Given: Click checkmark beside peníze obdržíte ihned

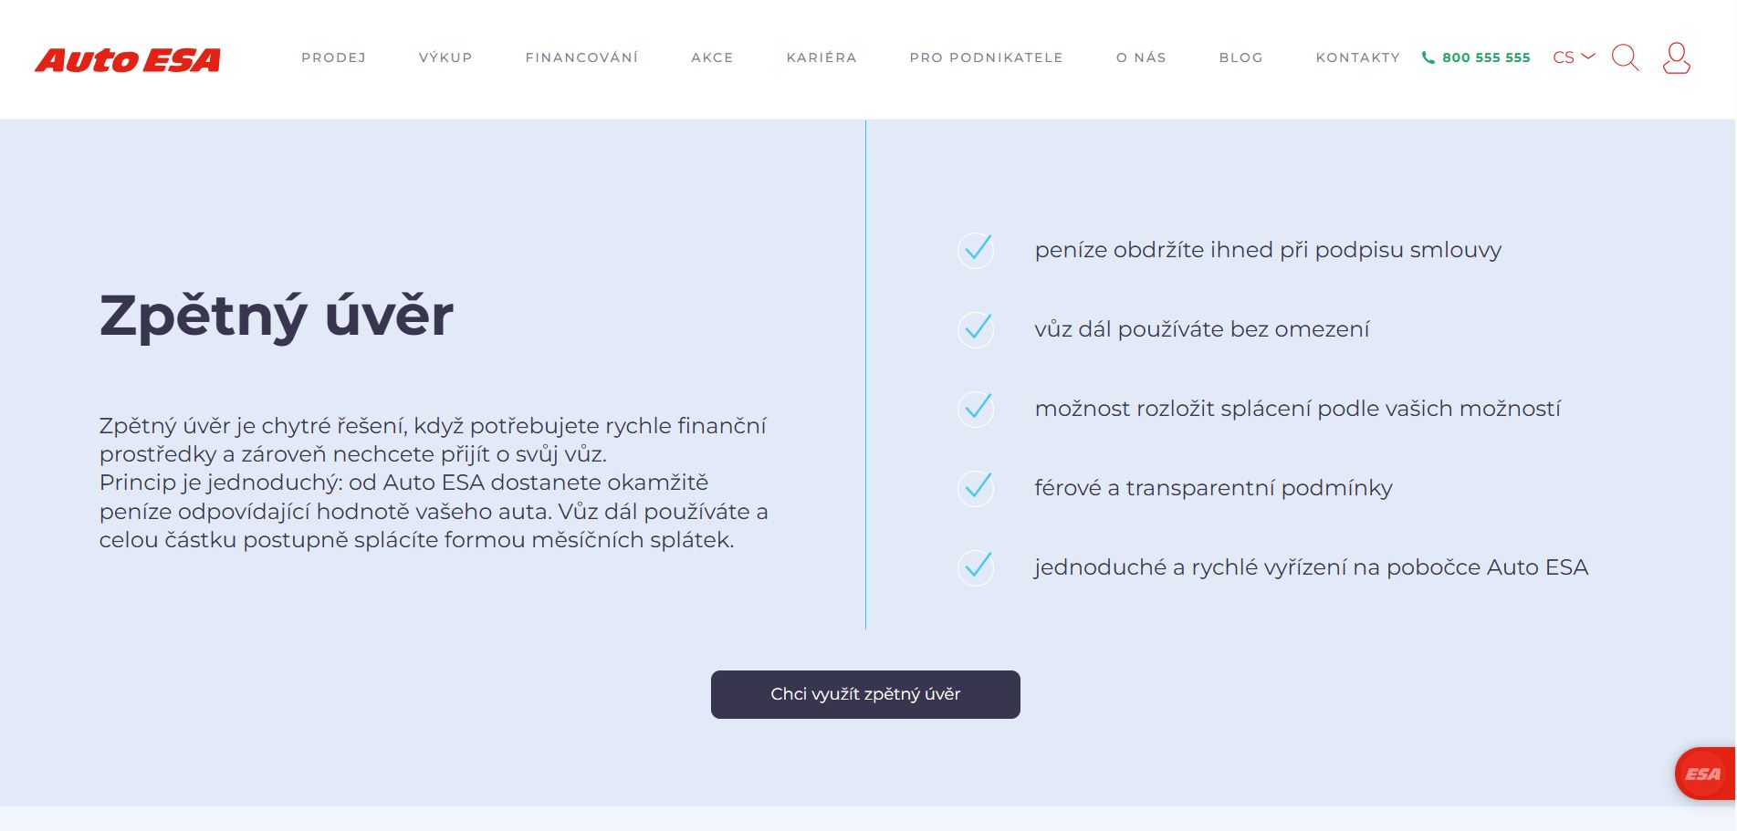Looking at the screenshot, I should (x=976, y=250).
